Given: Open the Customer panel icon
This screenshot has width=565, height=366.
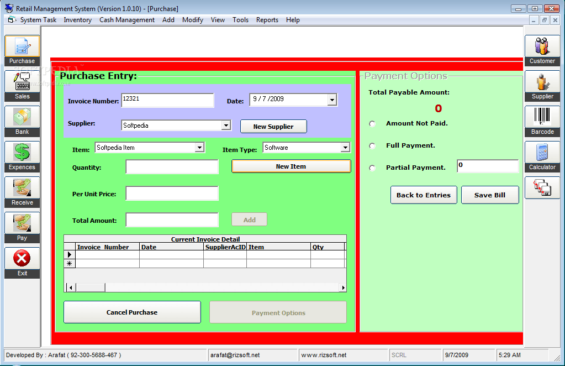Looking at the screenshot, I should (542, 47).
